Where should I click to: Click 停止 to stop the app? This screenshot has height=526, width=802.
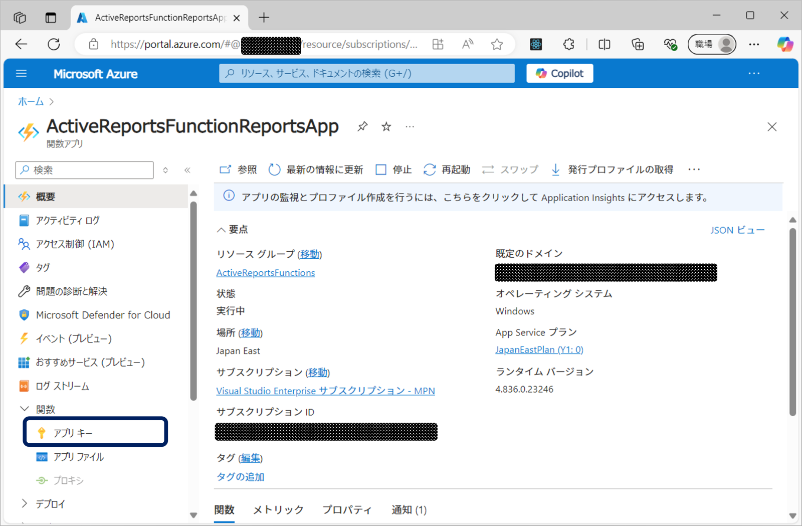(393, 169)
